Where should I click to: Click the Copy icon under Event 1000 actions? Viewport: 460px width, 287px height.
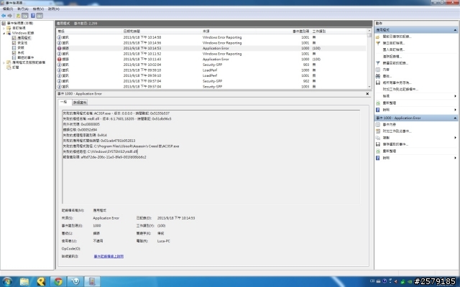378,138
